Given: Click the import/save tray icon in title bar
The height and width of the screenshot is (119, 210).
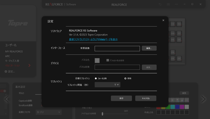Looking at the screenshot, I should 168,4.
